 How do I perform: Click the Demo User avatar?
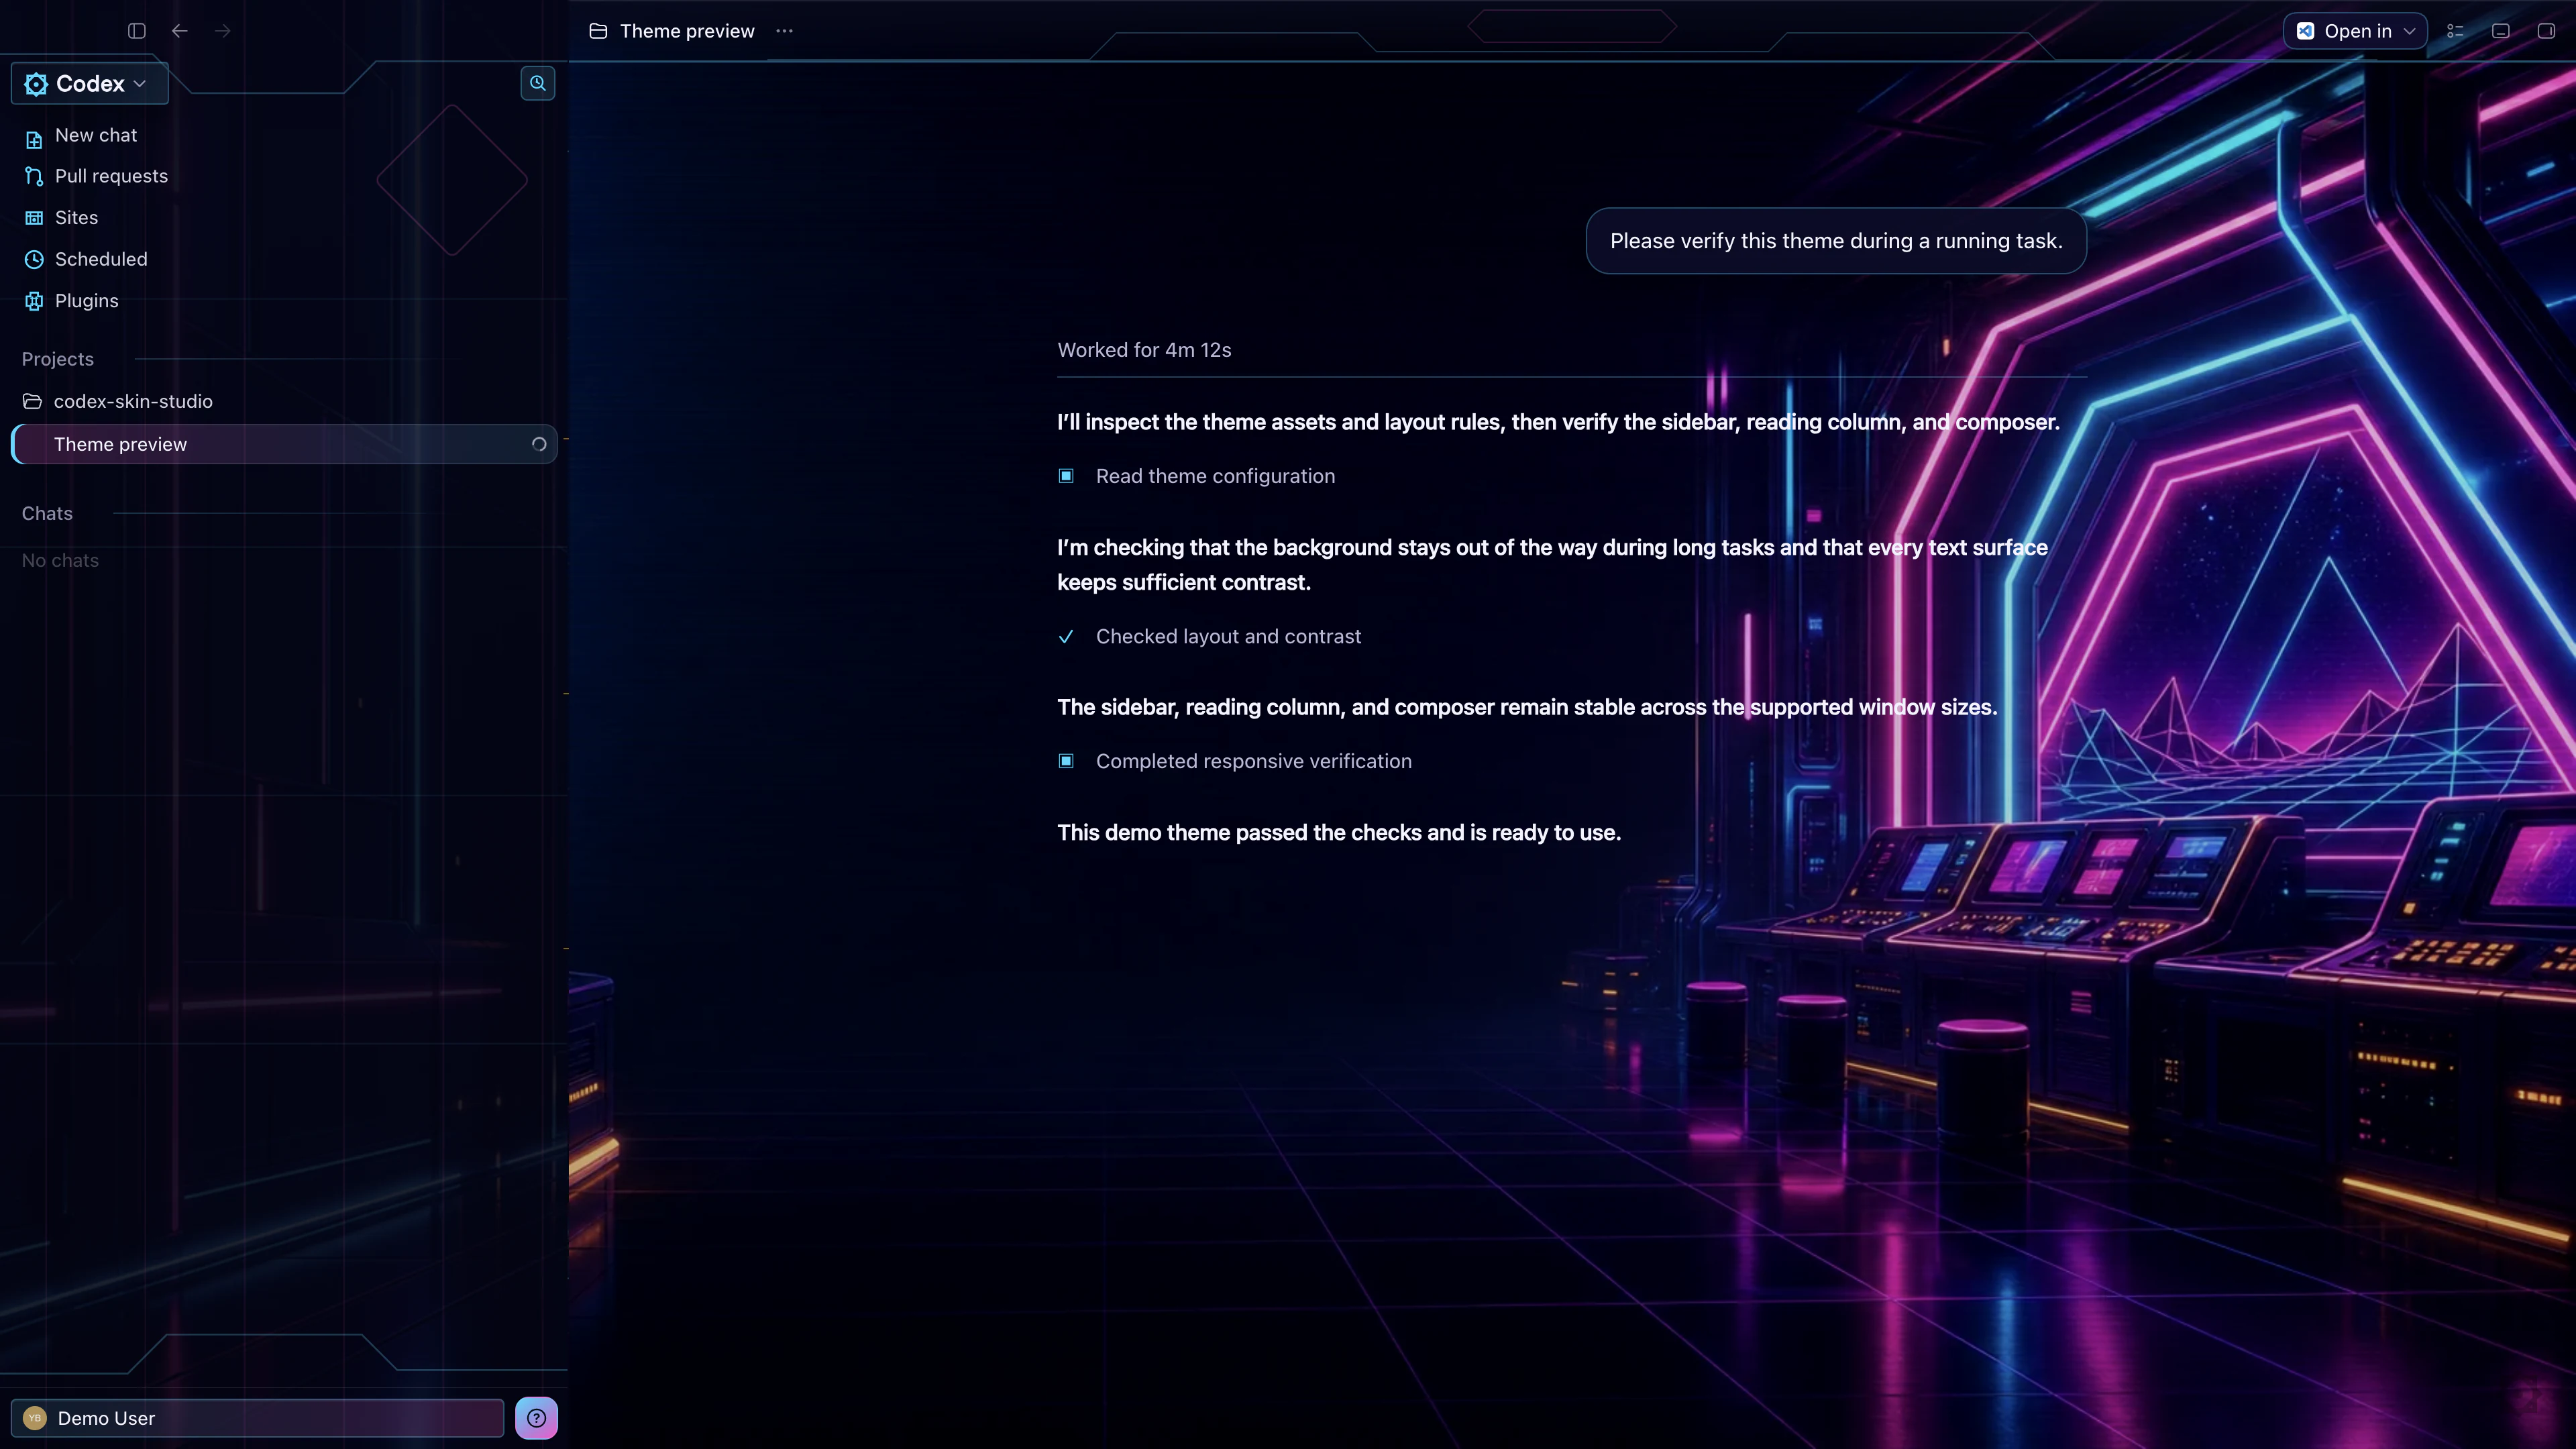[35, 1418]
